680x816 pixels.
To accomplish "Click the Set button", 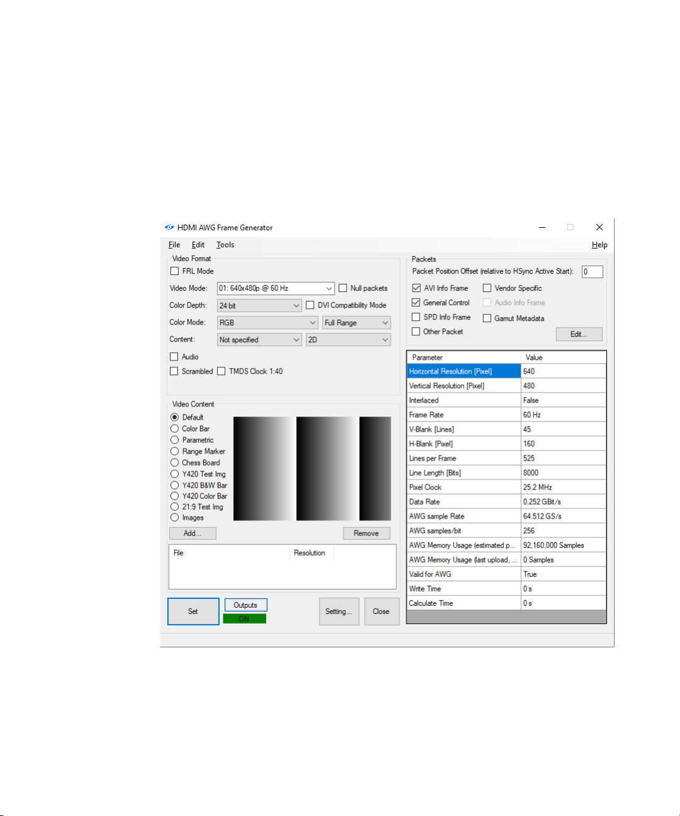I will 193,612.
